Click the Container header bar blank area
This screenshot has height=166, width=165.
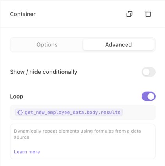pyautogui.click(x=81, y=14)
